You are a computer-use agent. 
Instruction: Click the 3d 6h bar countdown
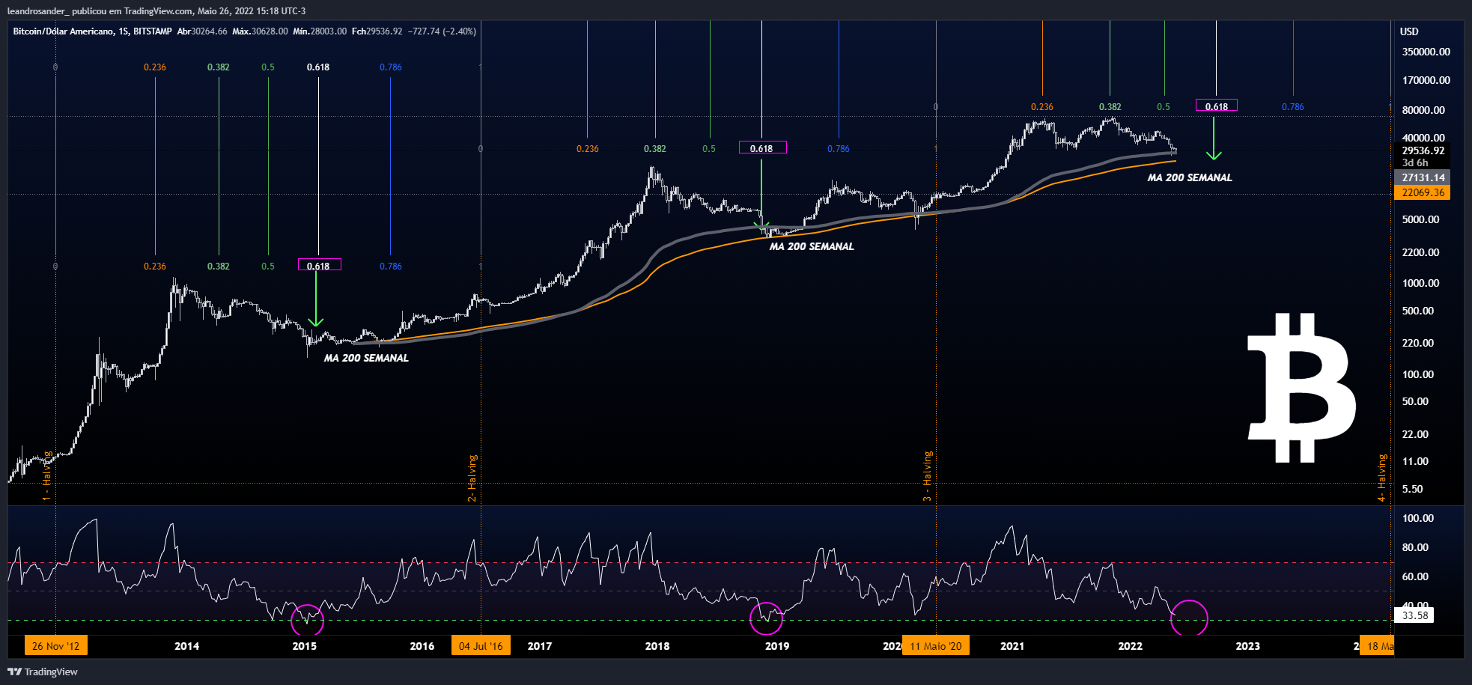coord(1415,162)
